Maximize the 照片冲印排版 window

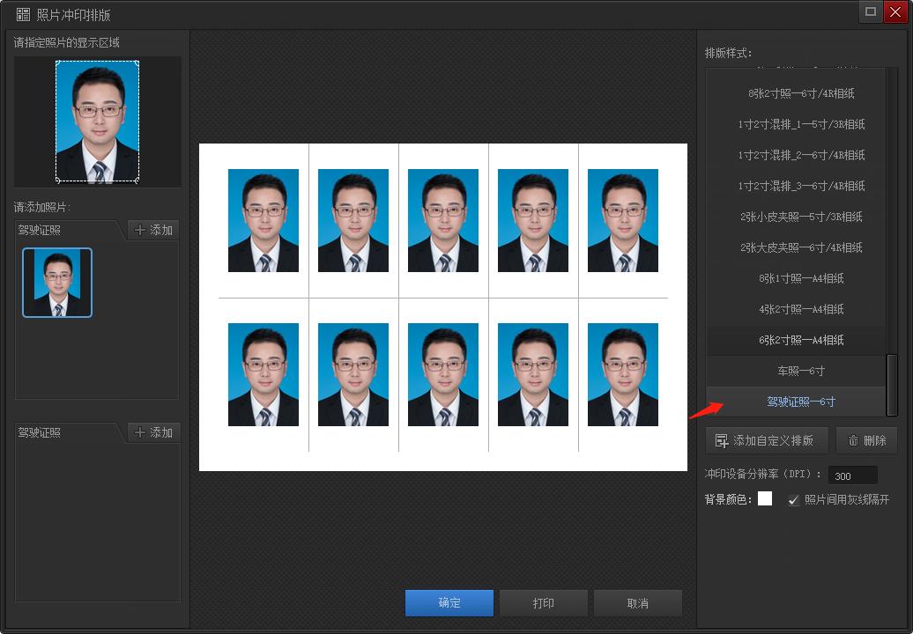click(x=871, y=11)
